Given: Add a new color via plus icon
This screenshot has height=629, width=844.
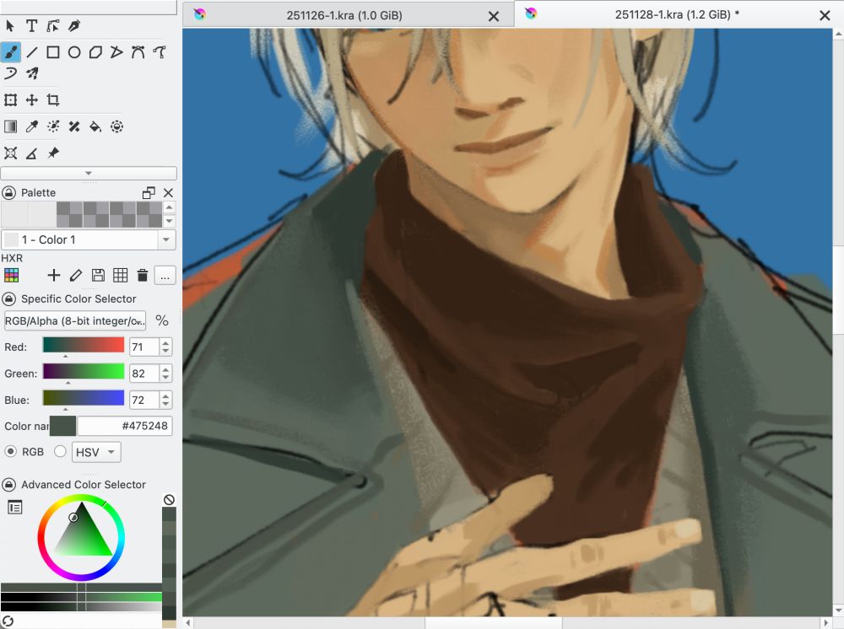Looking at the screenshot, I should tap(53, 275).
